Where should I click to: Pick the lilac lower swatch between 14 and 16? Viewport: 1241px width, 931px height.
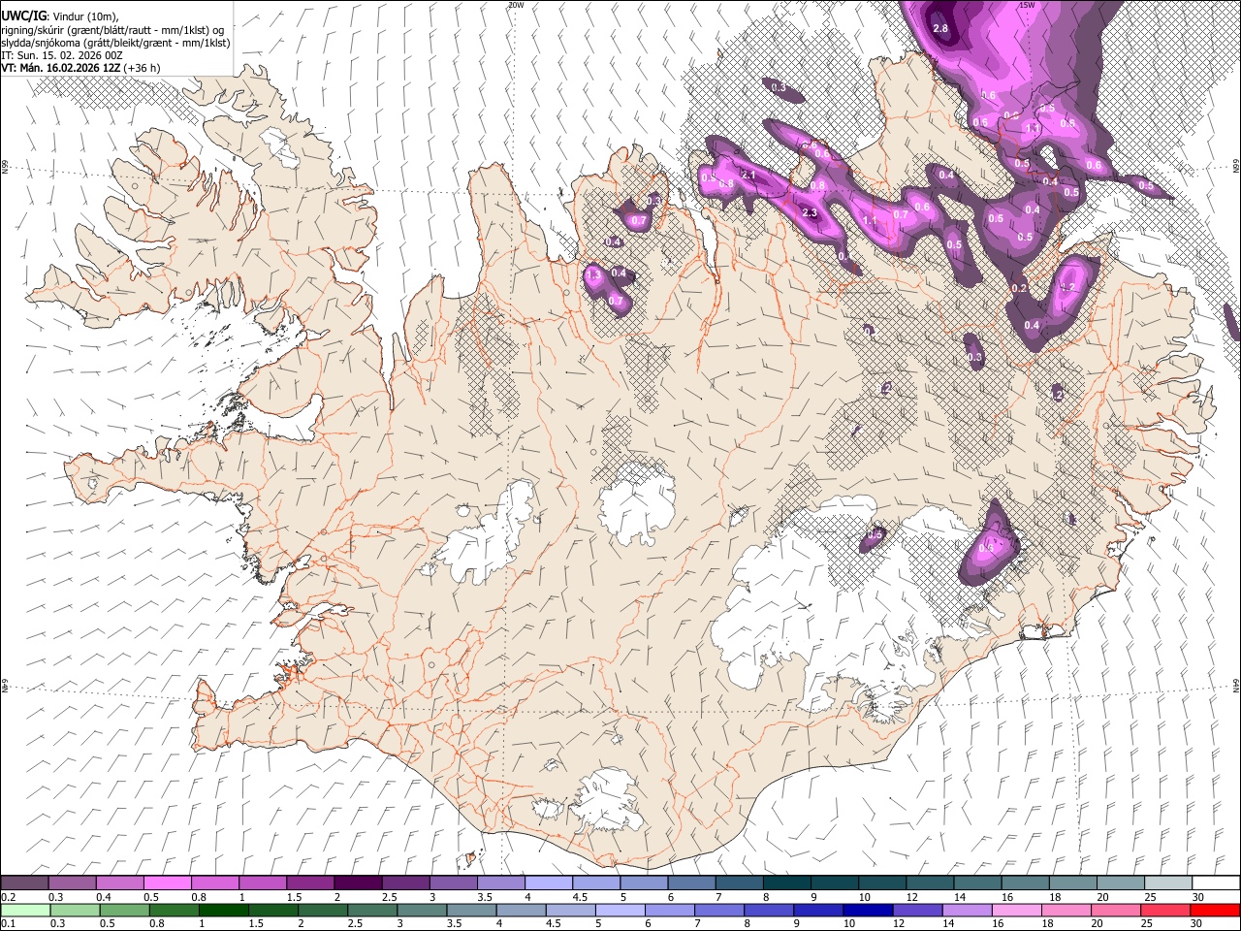click(967, 910)
